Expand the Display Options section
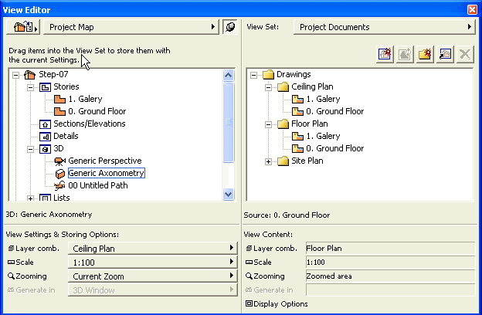This screenshot has height=315, width=482. [x=249, y=303]
